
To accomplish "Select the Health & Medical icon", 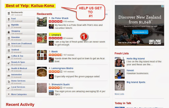I will 9,69.
